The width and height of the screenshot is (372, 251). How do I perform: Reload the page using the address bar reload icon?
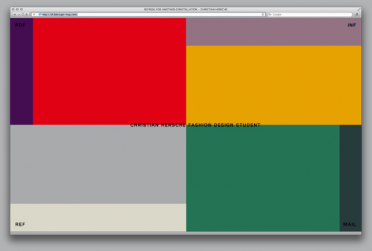(262, 14)
